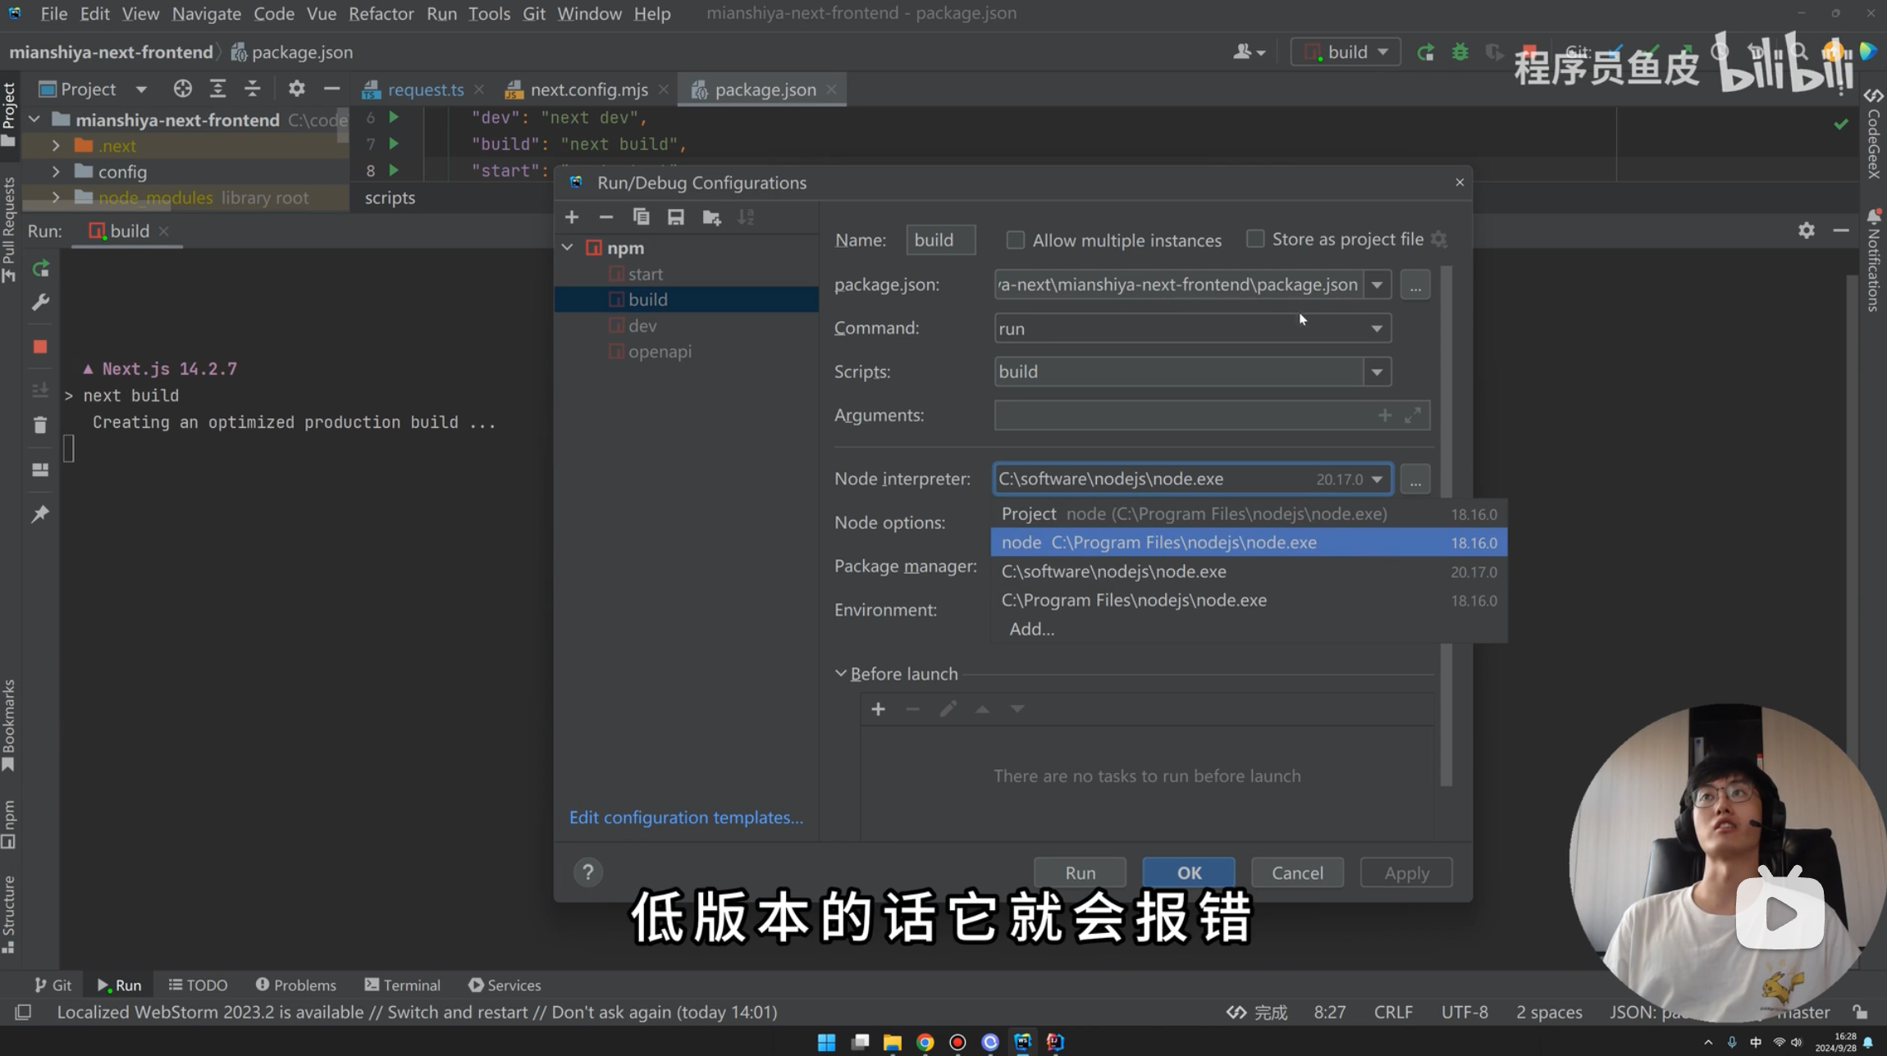
Task: Click the red stop process icon
Action: 40,347
